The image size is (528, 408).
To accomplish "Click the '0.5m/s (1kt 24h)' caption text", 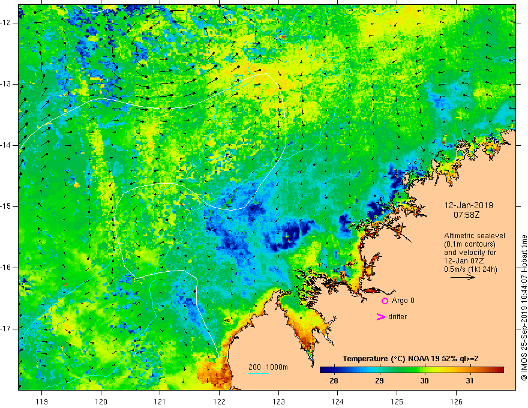I will coord(470,269).
